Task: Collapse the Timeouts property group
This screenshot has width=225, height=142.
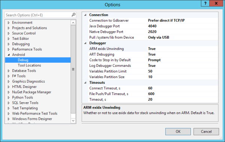Action: (85, 83)
